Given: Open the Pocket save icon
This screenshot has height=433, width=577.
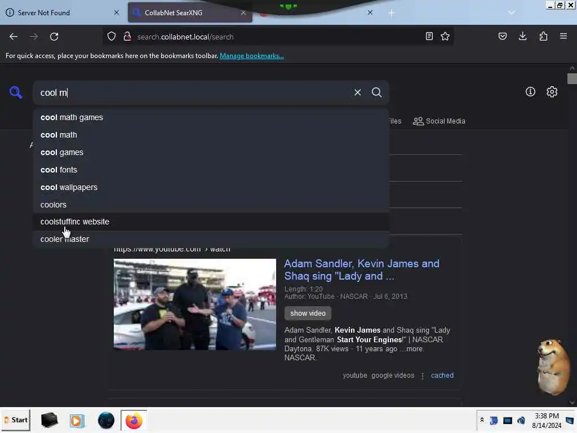Looking at the screenshot, I should tap(502, 36).
